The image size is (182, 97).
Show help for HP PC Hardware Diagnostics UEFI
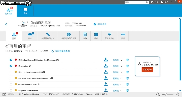44,72
